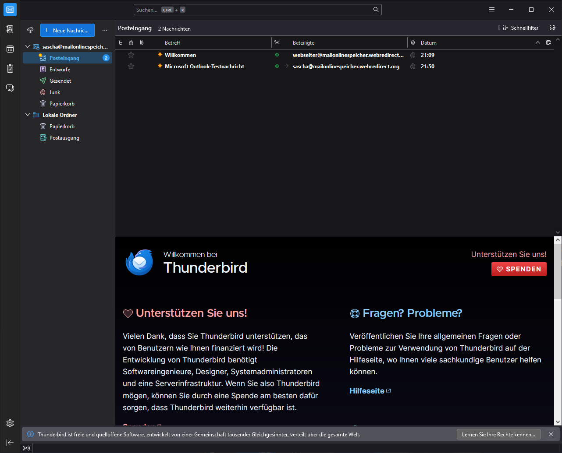Get messages via cloud download icon
Viewport: 562px width, 453px height.
point(30,30)
